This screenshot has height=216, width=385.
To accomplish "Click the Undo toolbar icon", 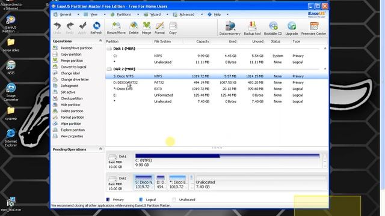I will pyautogui.click(x=57, y=28).
